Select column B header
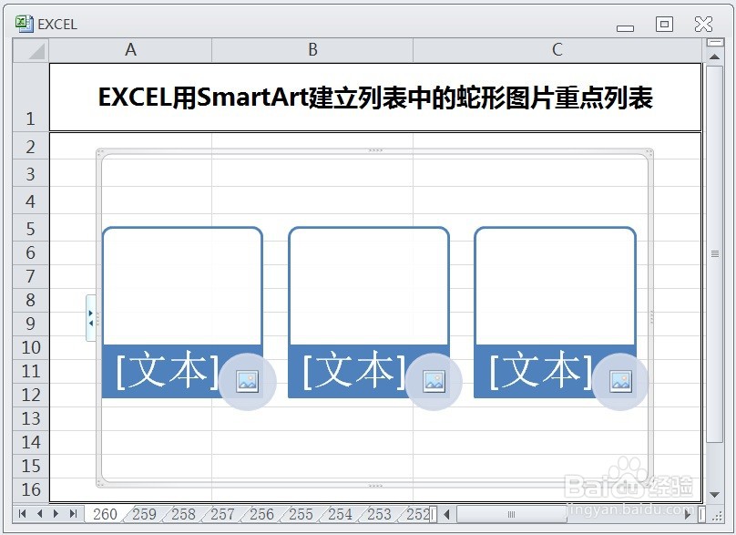The image size is (736, 535). (x=312, y=50)
